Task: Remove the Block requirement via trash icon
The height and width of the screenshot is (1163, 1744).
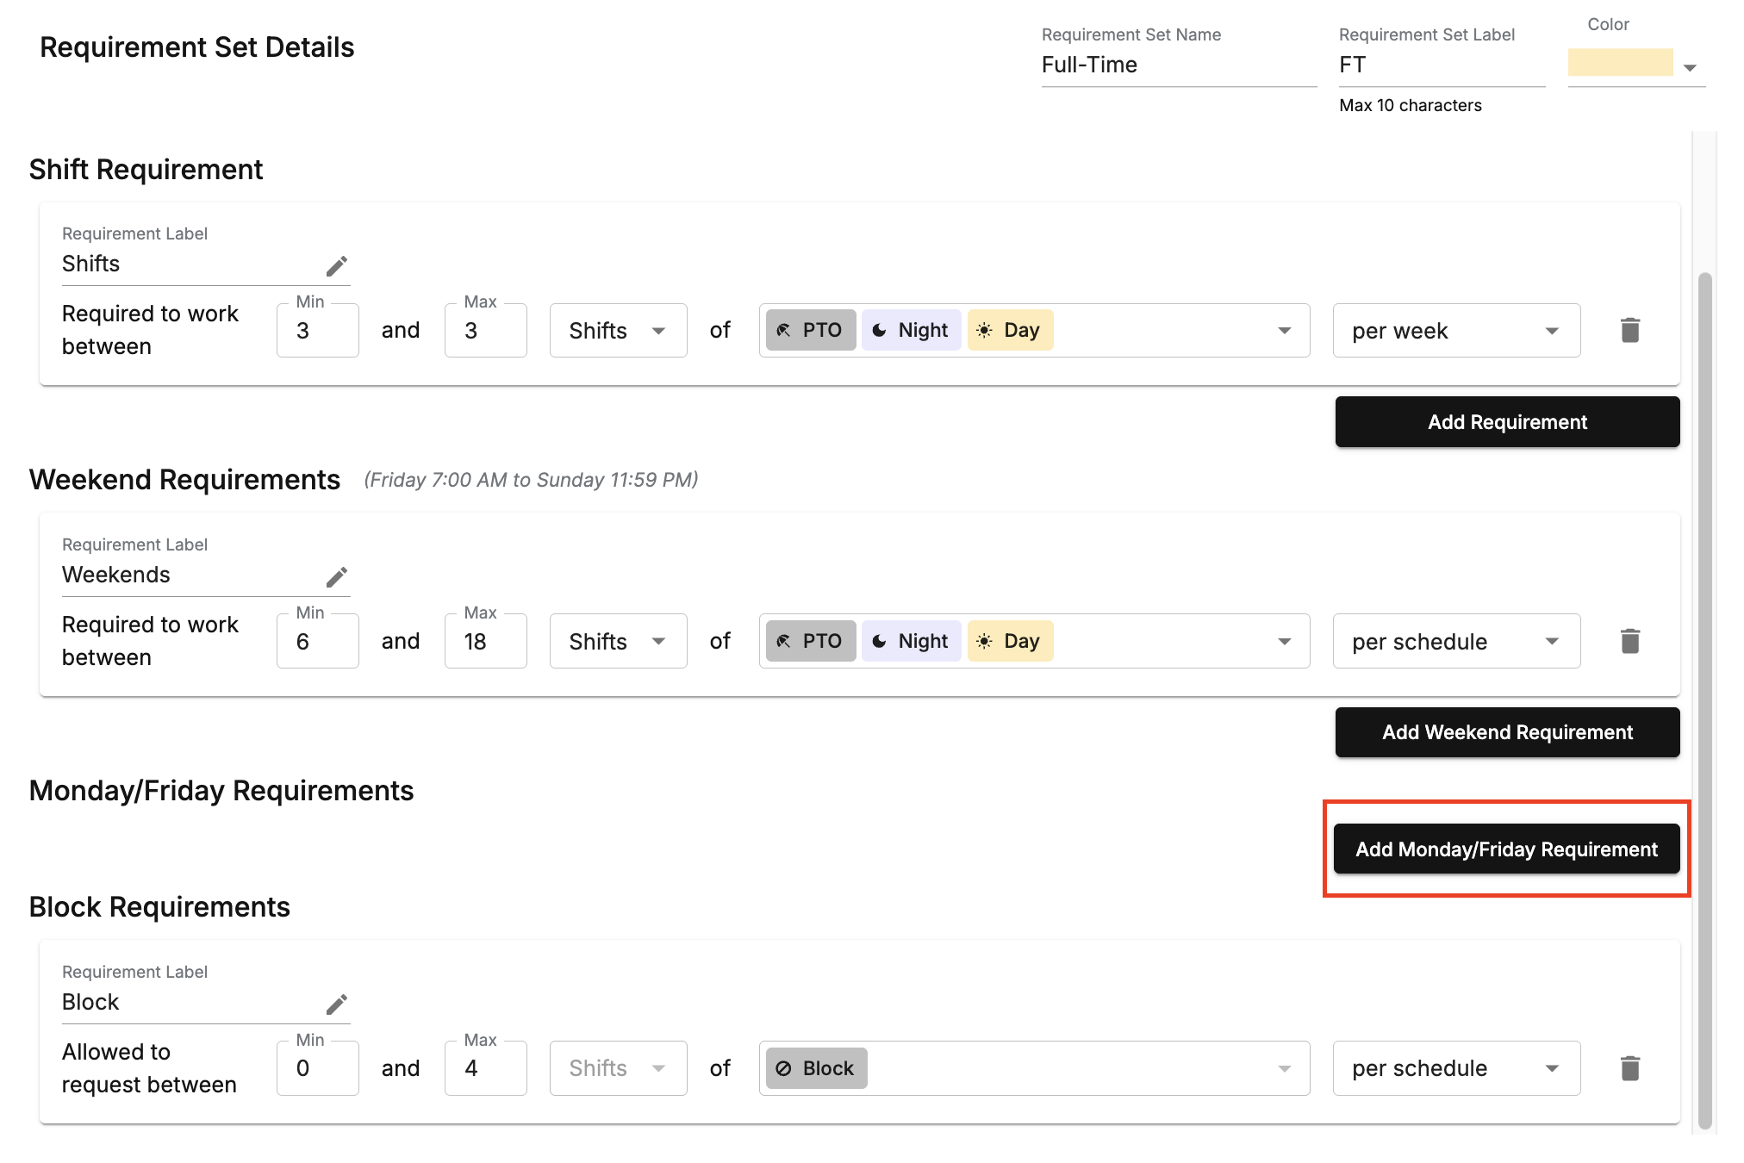Action: 1629,1068
